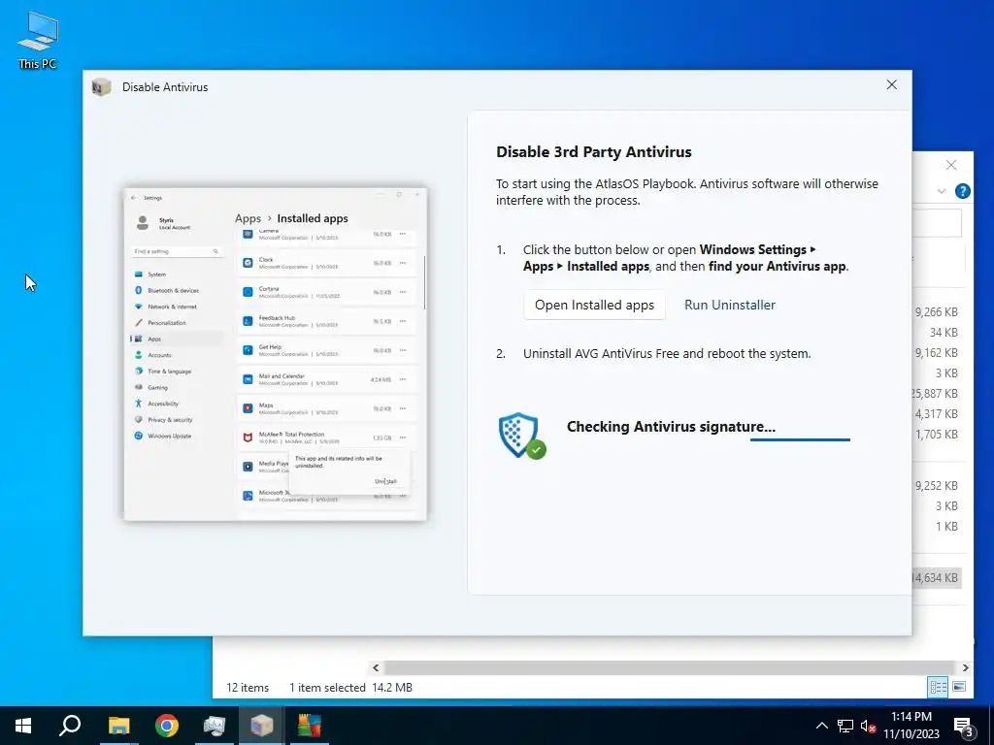Select the file sized 9,252 KB
This screenshot has width=994, height=745.
(937, 486)
